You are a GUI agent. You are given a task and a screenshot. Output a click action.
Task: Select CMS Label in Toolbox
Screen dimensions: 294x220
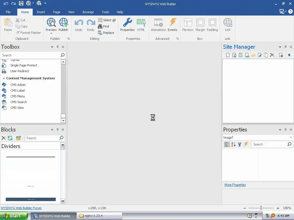click(x=18, y=91)
